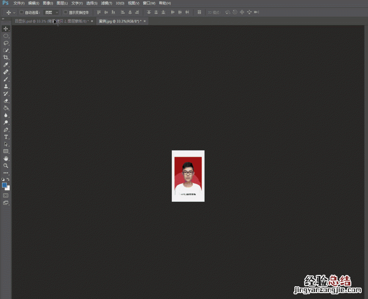The image size is (368, 299).
Task: Change screen mode button
Action: point(6,203)
